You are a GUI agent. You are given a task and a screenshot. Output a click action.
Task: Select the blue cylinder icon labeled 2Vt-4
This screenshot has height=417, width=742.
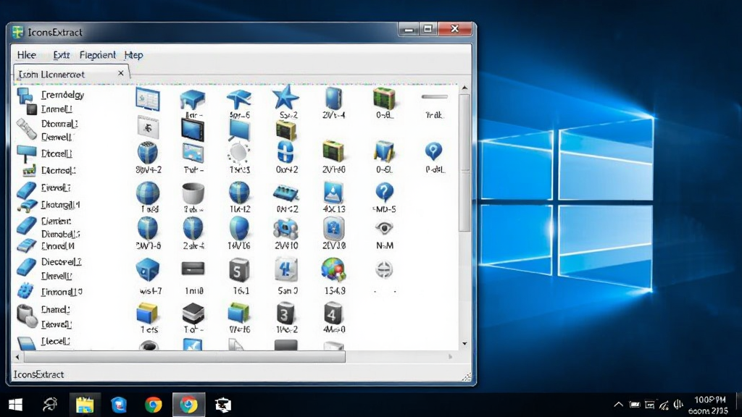(333, 98)
